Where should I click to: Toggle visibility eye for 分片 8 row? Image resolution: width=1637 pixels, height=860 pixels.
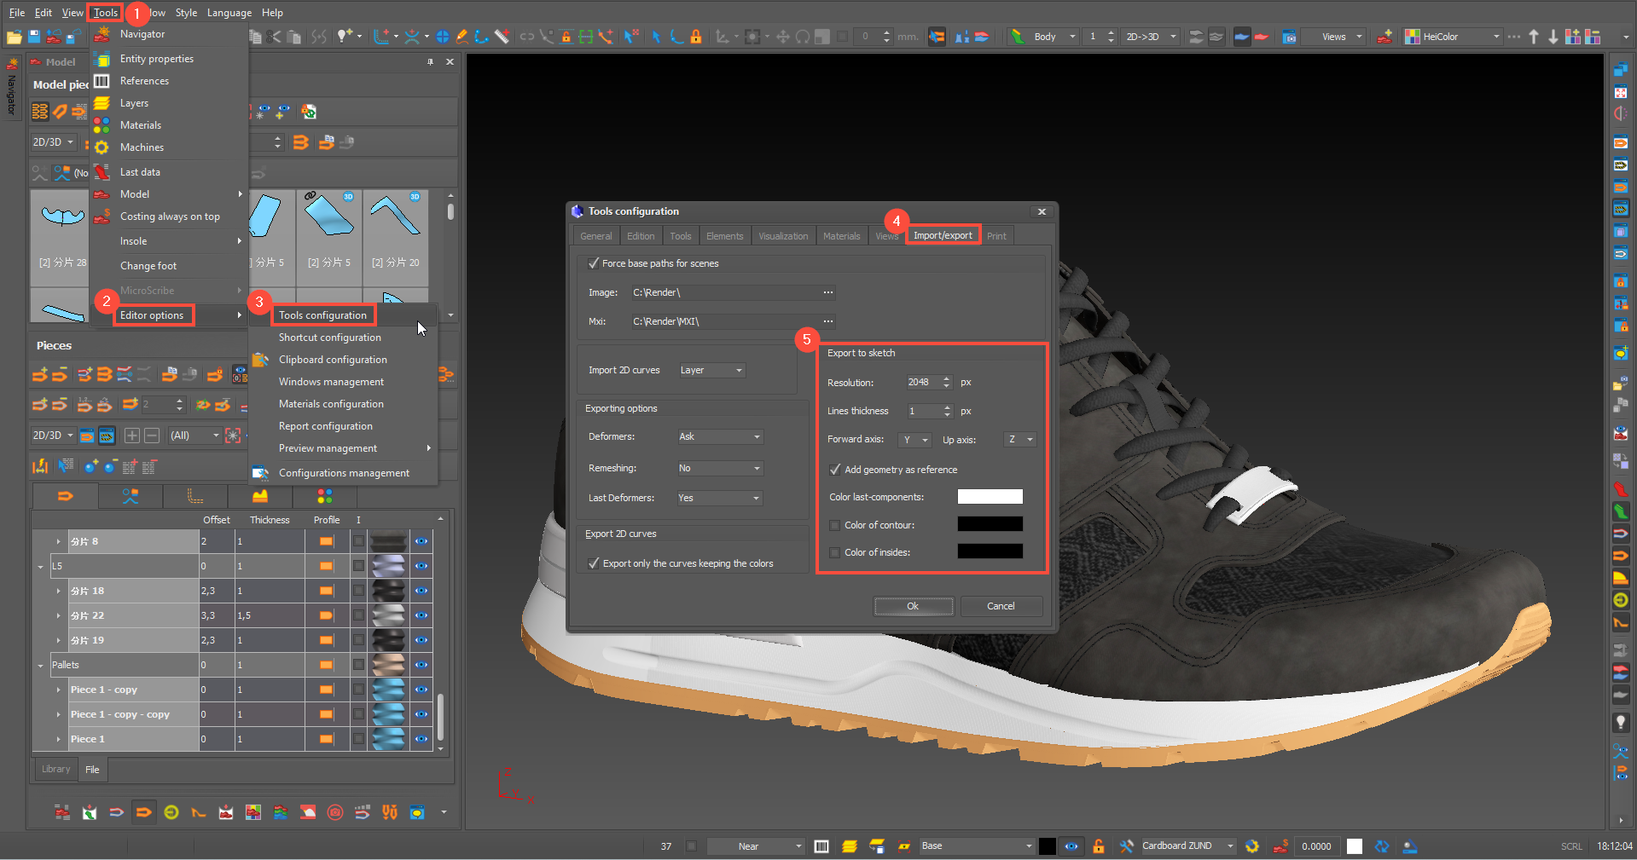click(x=421, y=541)
